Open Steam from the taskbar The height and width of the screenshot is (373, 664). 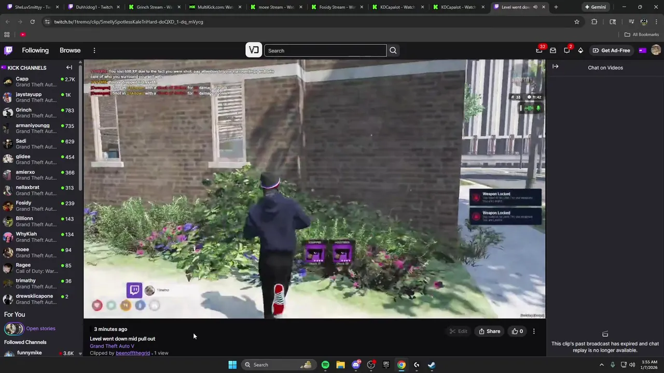(432, 365)
